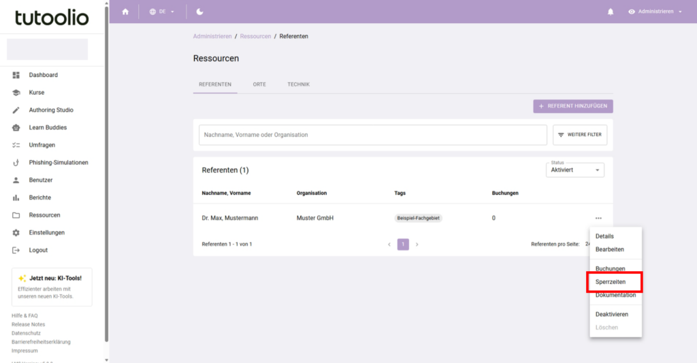This screenshot has height=363, width=697.
Task: Click the Buchungen column header
Action: [x=505, y=193]
